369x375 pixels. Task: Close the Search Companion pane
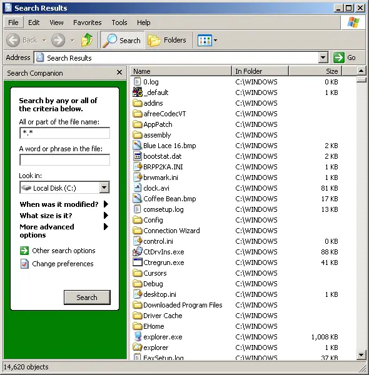(x=119, y=72)
